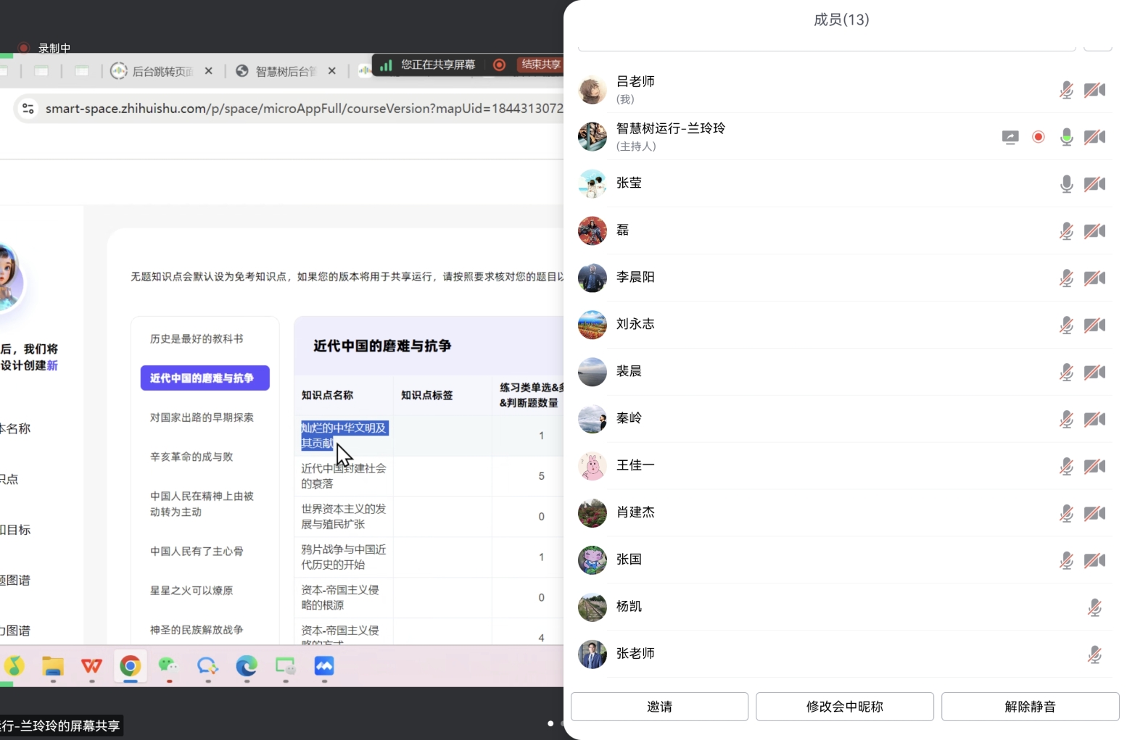Click 秦岭's camera icon in the member list
Screen dimensions: 1127x740
pyautogui.click(x=1094, y=419)
